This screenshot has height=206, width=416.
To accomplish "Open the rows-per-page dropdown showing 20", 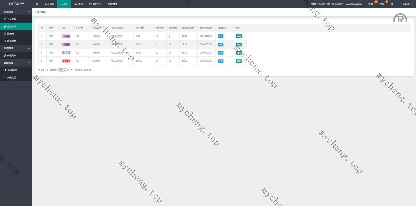I will pos(62,70).
